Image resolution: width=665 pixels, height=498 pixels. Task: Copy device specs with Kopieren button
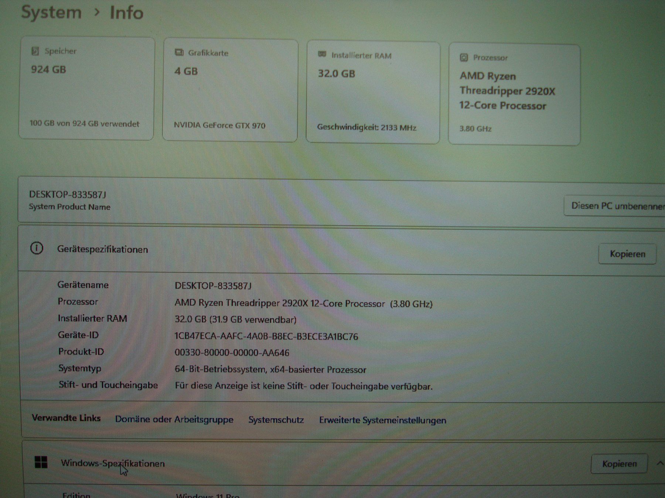coord(627,254)
